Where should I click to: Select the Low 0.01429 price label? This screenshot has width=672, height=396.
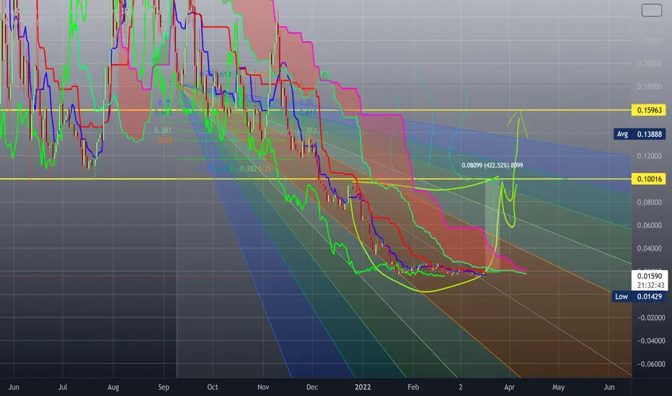tap(639, 296)
